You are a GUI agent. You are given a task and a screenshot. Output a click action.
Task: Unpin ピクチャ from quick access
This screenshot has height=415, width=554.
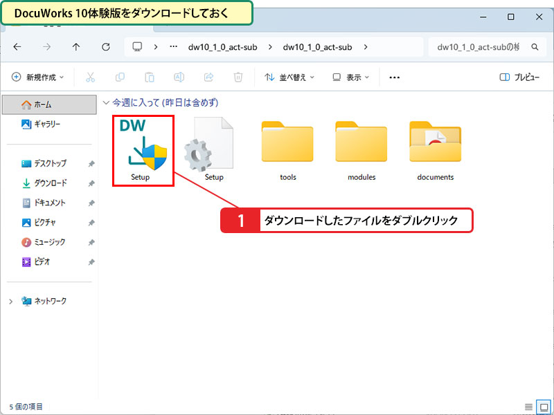click(91, 223)
